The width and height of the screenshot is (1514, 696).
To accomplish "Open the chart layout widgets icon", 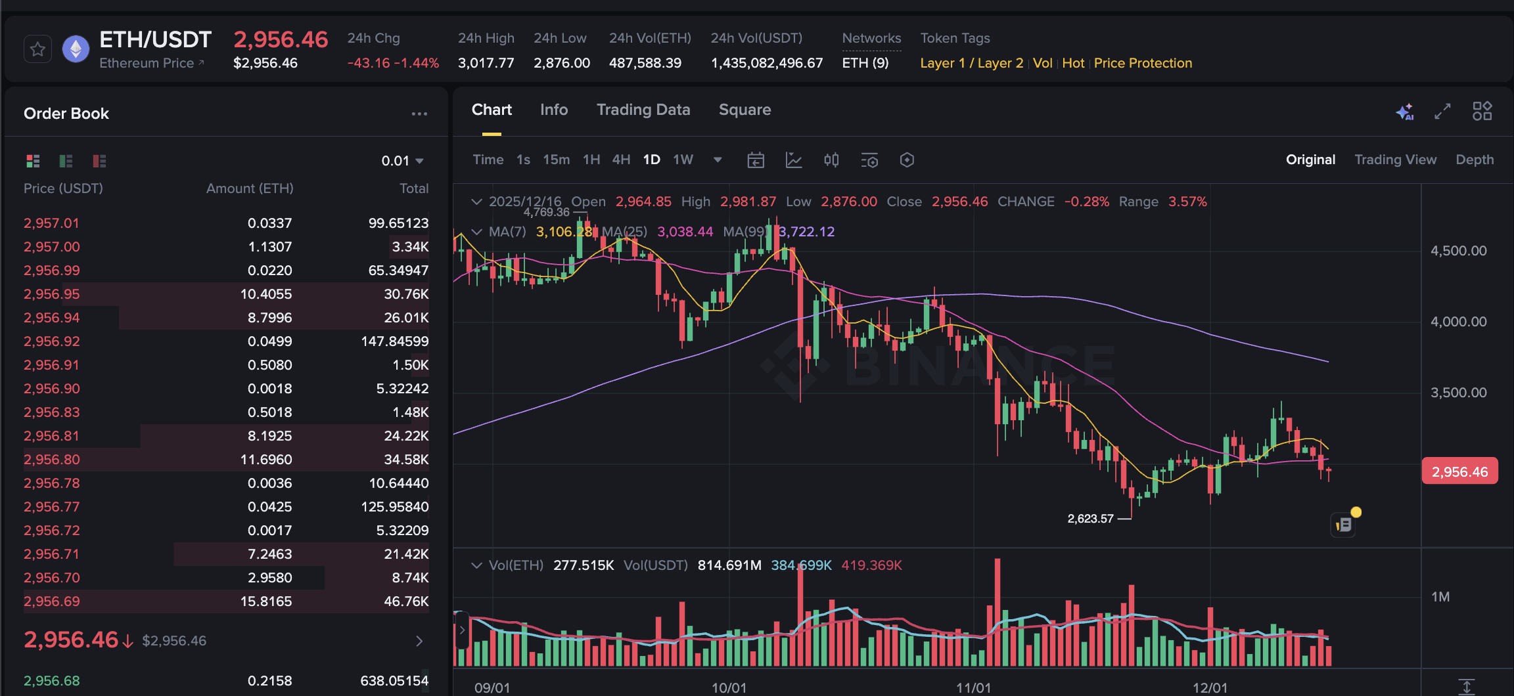I will (x=1483, y=112).
